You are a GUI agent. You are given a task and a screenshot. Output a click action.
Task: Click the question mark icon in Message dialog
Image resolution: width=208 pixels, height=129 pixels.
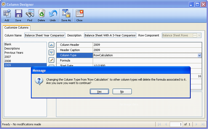(39, 81)
